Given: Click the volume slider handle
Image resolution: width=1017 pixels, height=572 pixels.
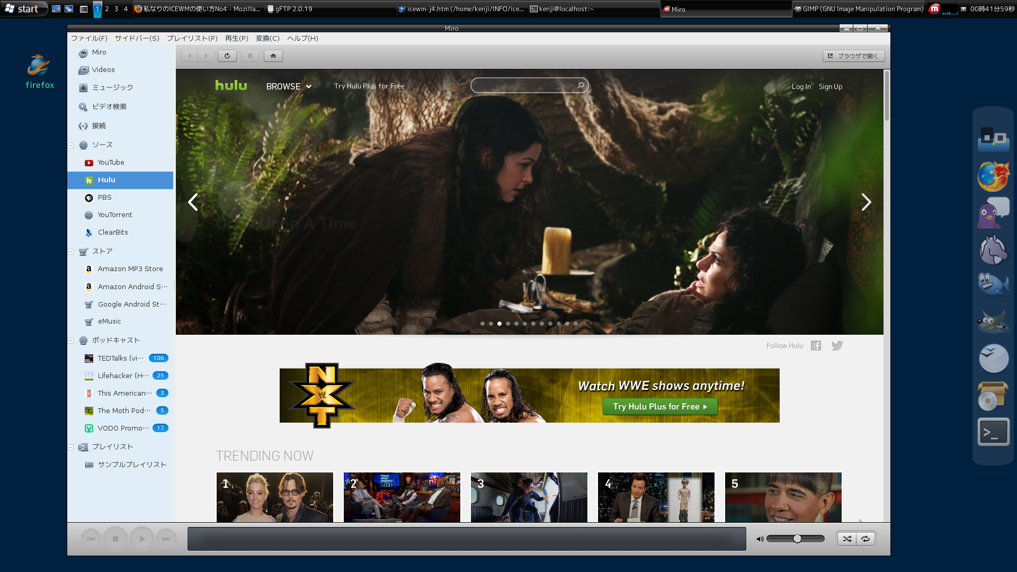Looking at the screenshot, I should pyautogui.click(x=797, y=539).
